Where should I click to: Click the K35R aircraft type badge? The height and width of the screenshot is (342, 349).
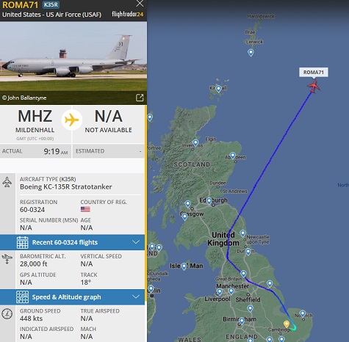pos(51,4)
